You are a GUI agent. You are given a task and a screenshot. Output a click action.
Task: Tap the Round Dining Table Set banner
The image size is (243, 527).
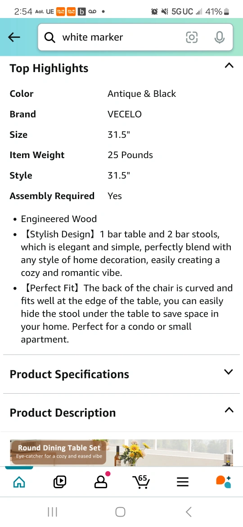tap(121, 452)
